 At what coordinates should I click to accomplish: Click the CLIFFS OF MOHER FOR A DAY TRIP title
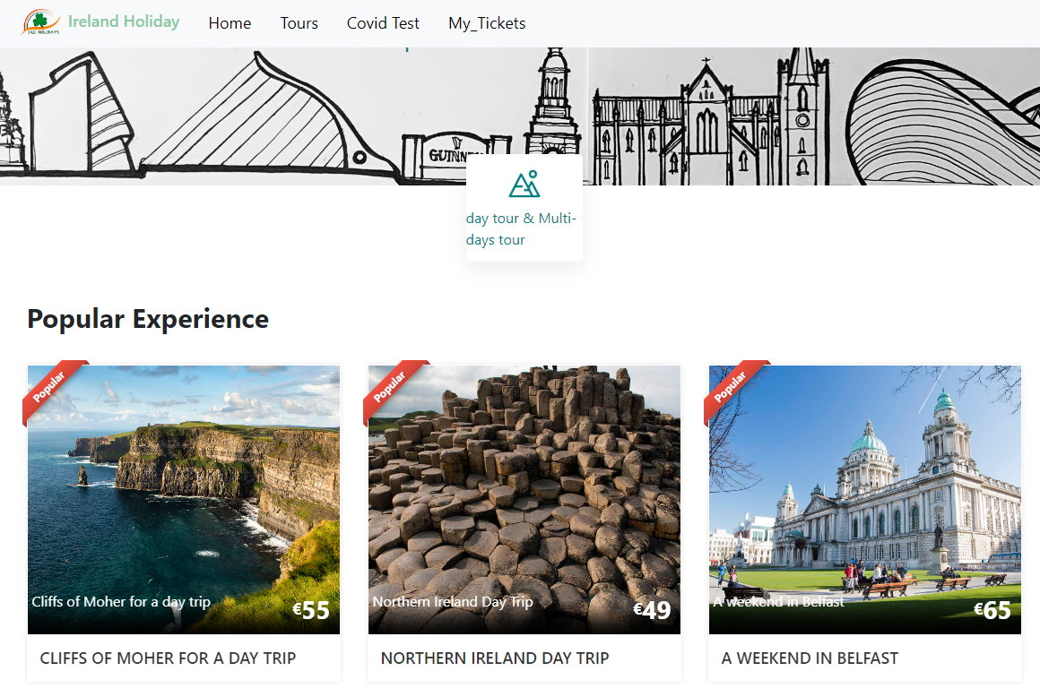click(x=168, y=658)
